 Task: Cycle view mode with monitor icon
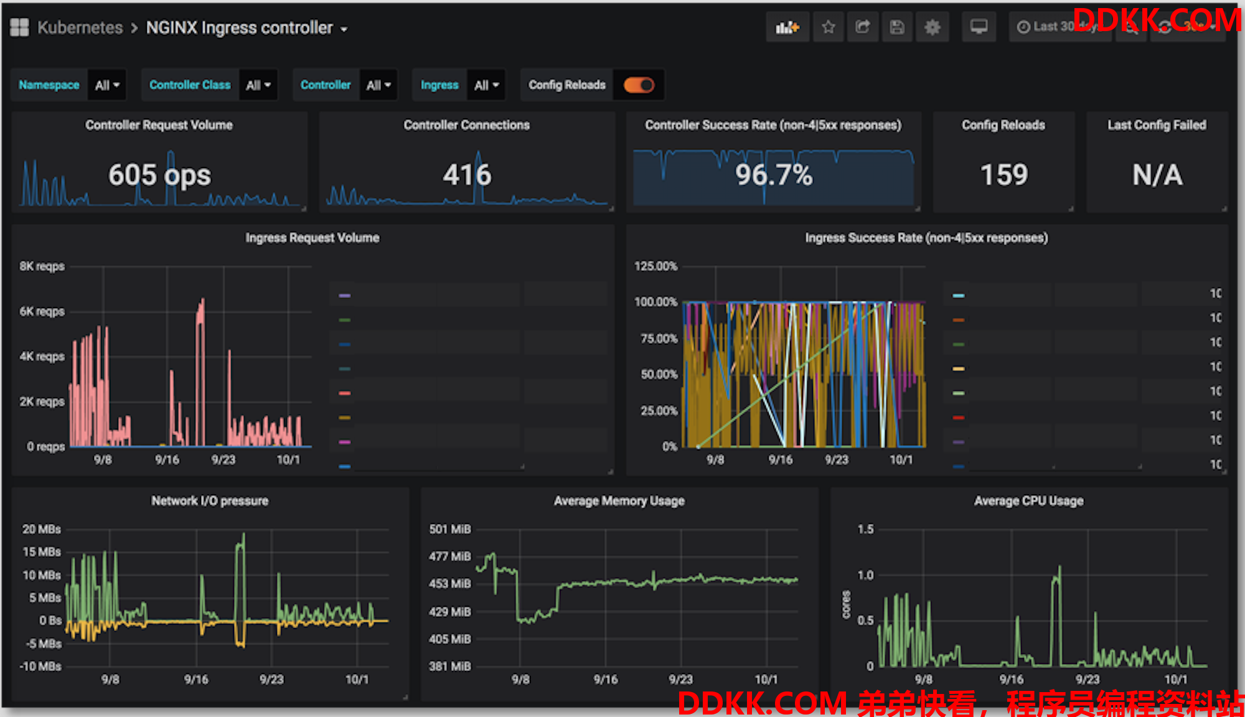click(x=979, y=27)
